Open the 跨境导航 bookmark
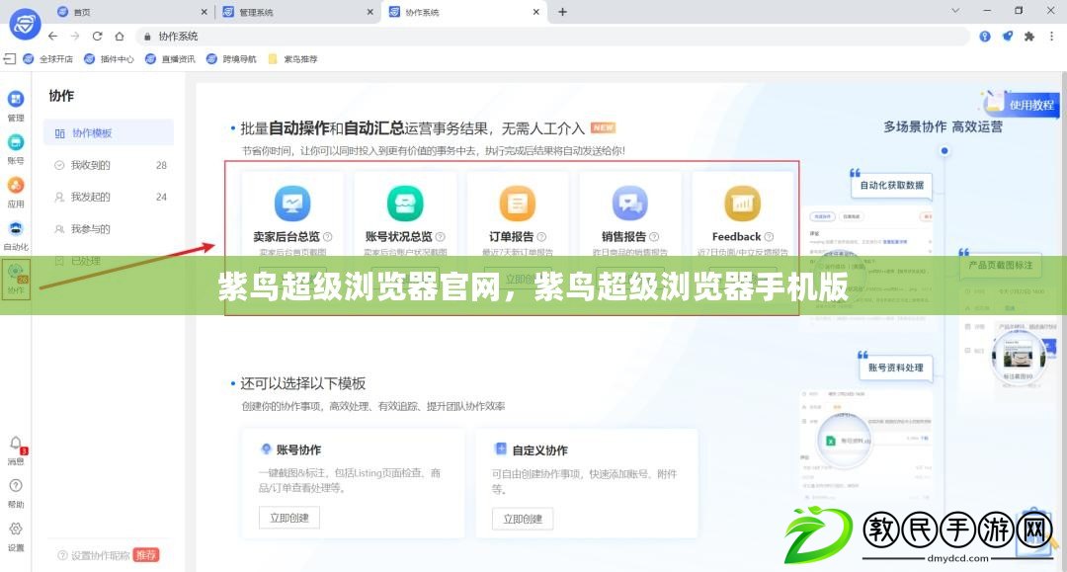 [x=231, y=59]
